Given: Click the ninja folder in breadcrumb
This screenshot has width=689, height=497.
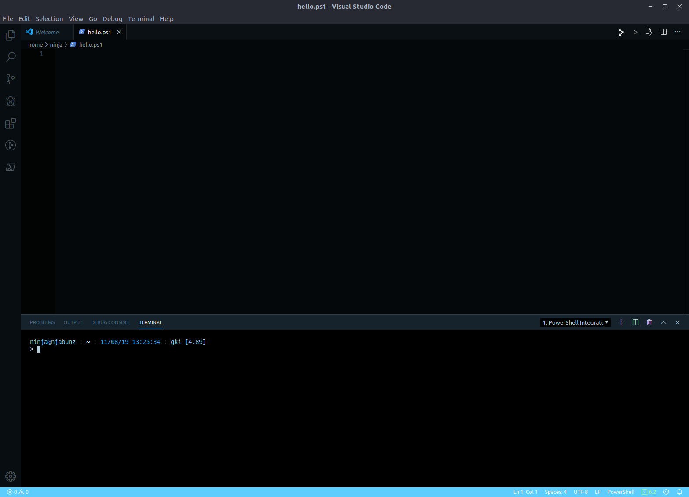Looking at the screenshot, I should (x=56, y=44).
